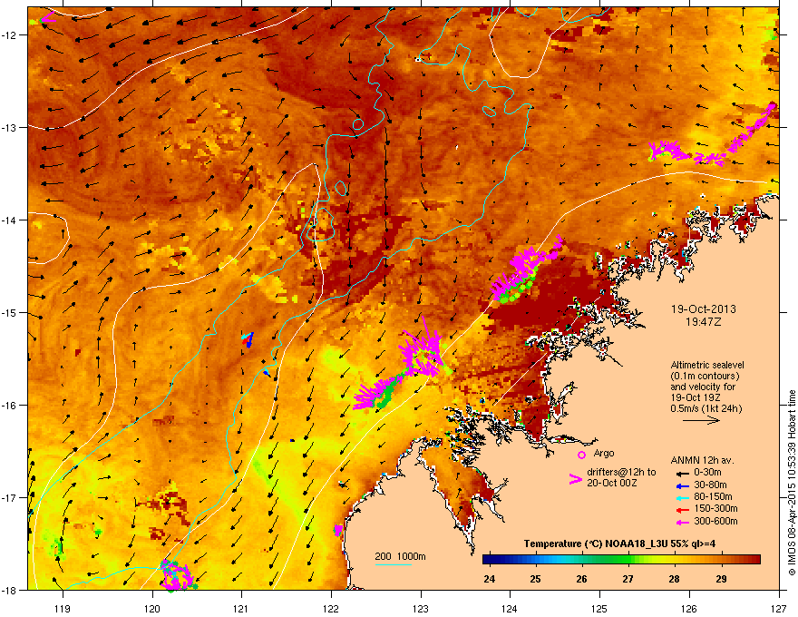
Task: Click the cyan 80-150m legend arrow
Action: (683, 497)
